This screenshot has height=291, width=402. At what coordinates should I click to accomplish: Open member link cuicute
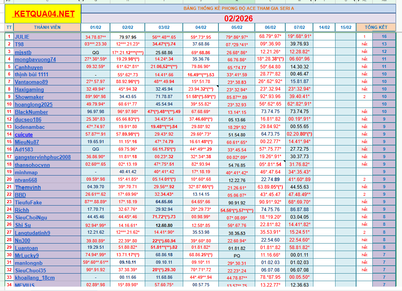pyautogui.click(x=24, y=134)
